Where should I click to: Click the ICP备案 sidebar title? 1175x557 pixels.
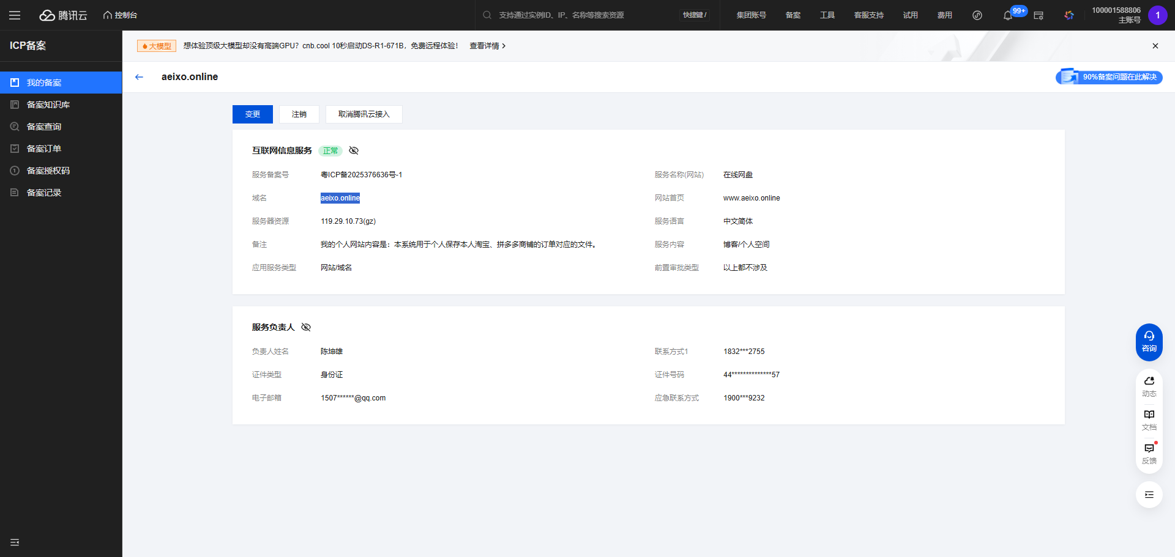(x=28, y=46)
